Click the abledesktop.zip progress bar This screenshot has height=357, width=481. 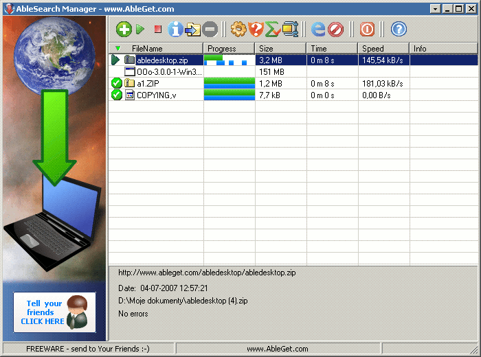click(x=229, y=60)
